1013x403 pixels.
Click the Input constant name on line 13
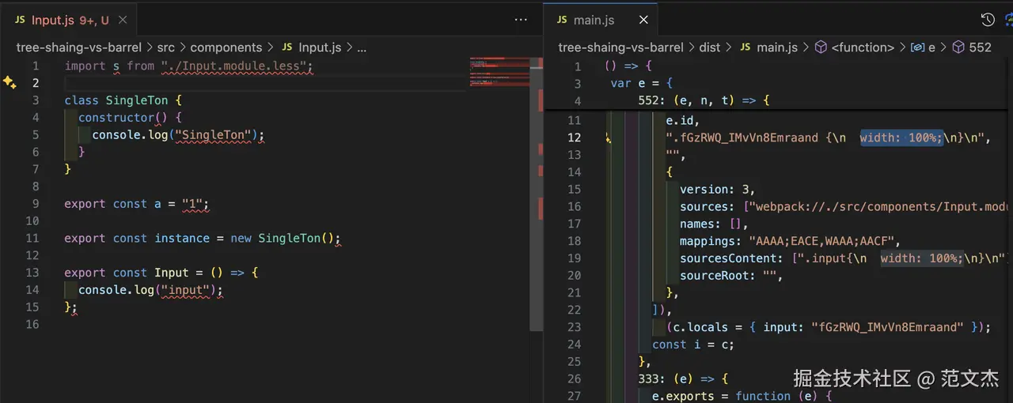pos(172,273)
